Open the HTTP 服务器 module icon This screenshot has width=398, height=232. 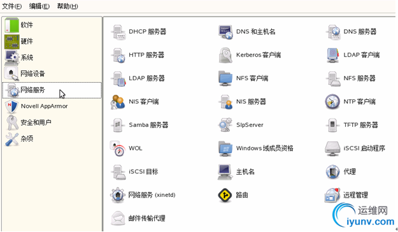click(118, 55)
